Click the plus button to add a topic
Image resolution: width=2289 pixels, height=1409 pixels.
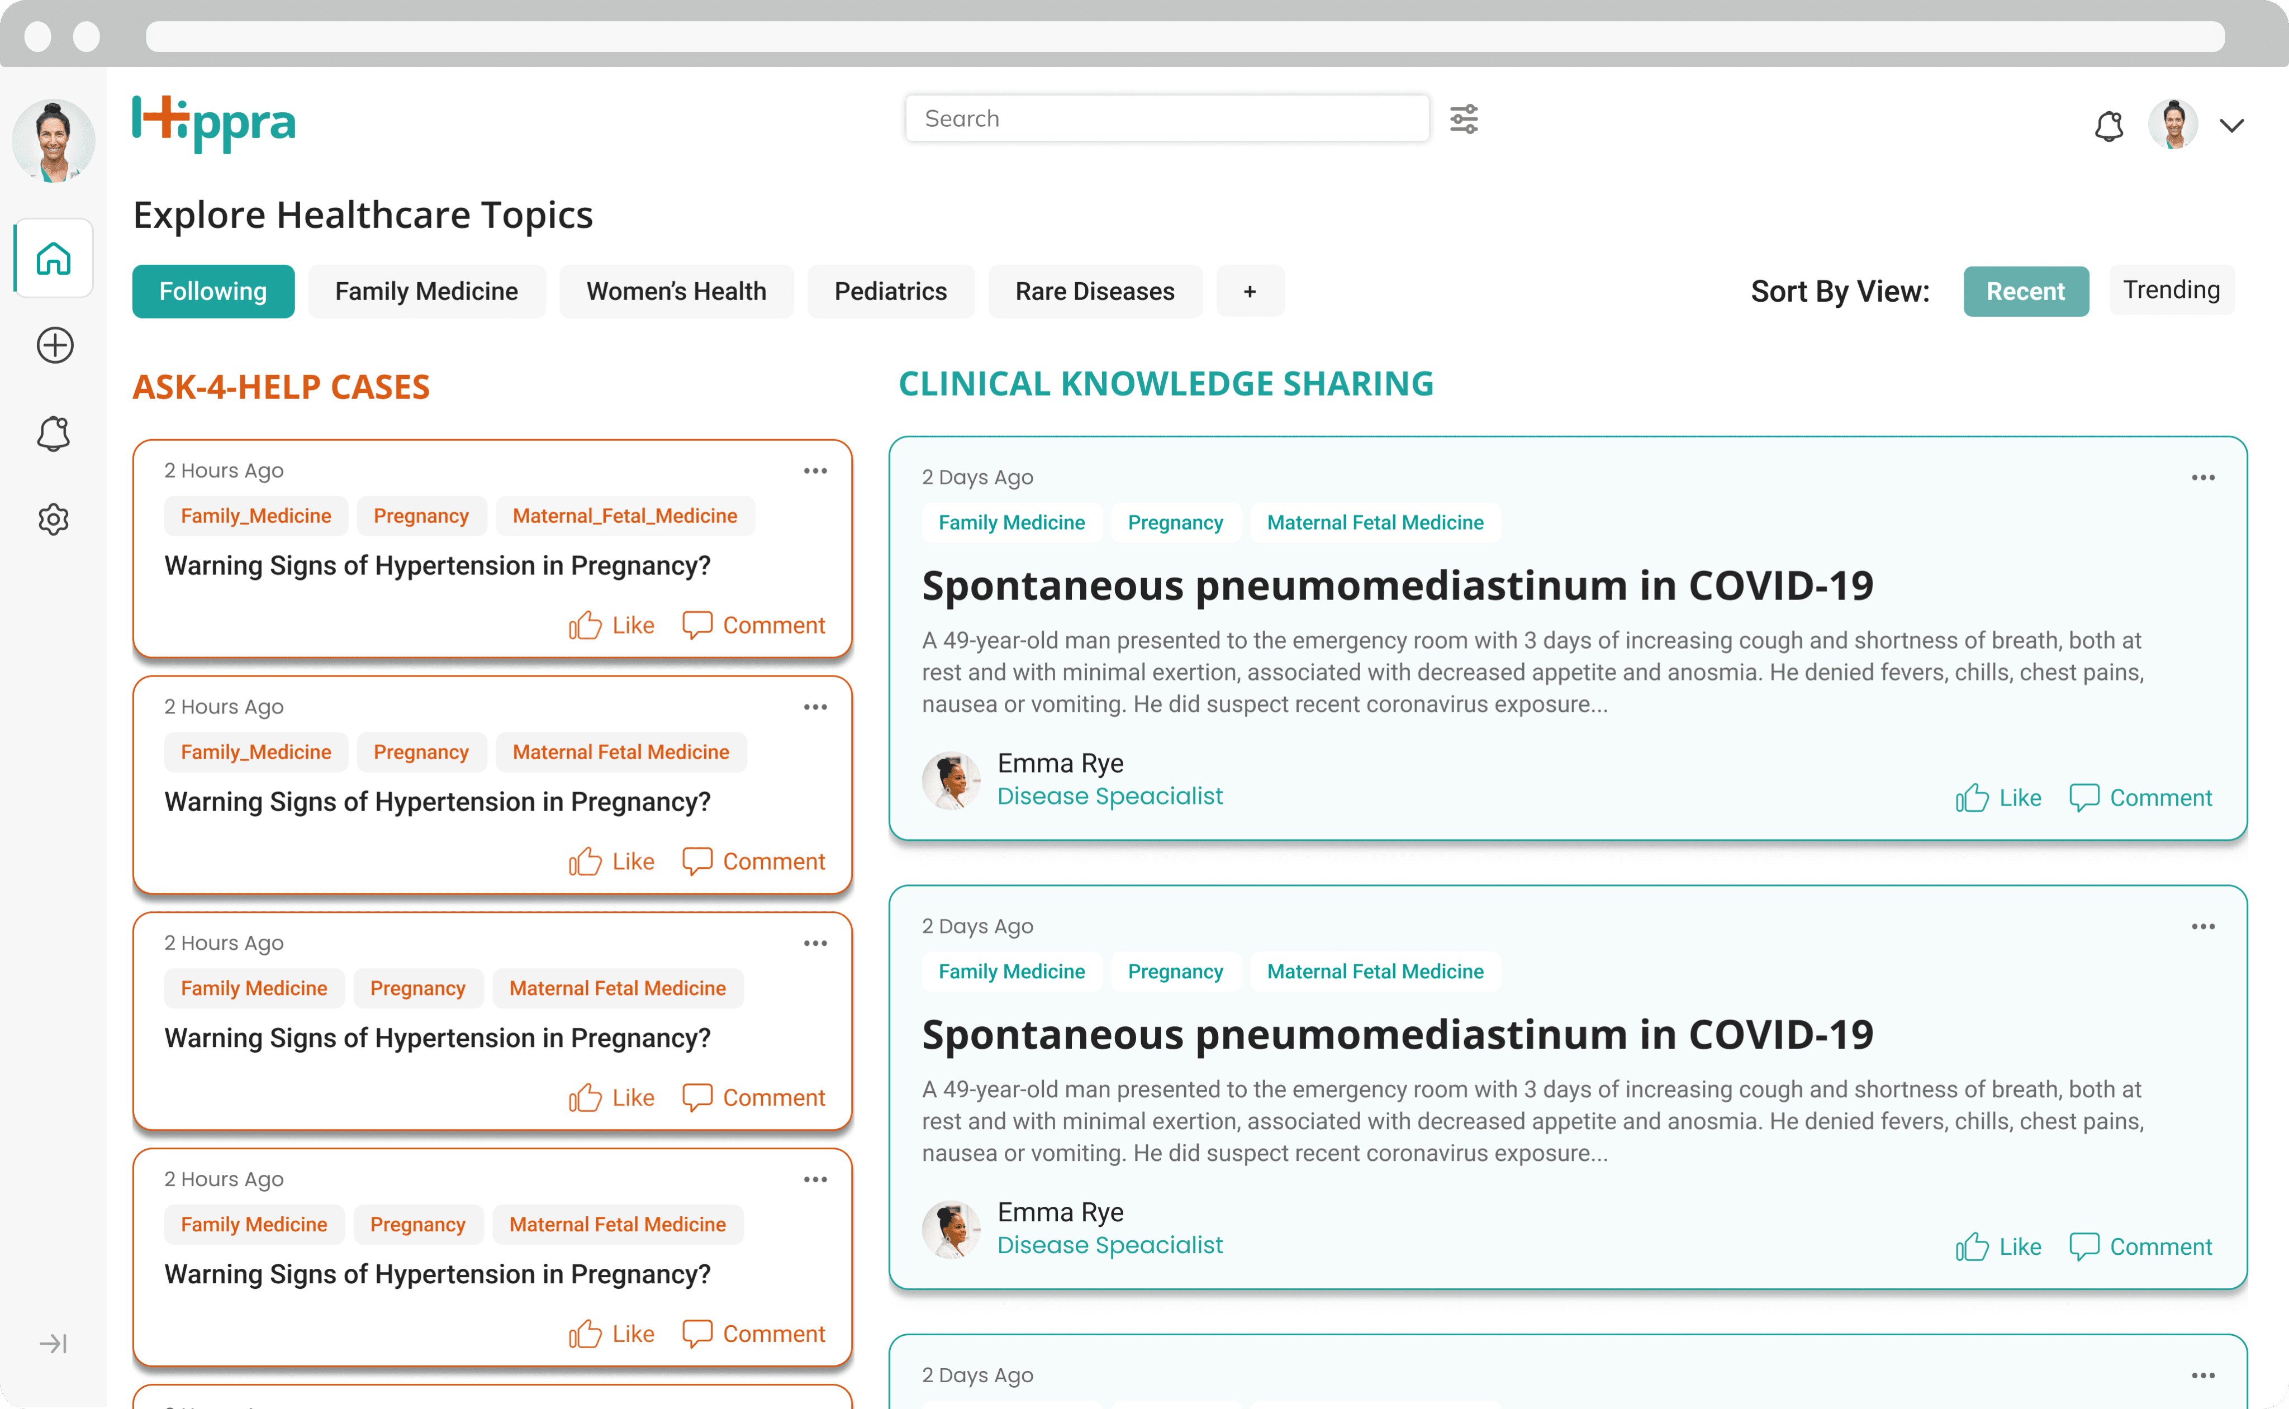click(x=1249, y=291)
